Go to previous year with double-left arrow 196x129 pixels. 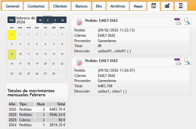click(40, 20)
